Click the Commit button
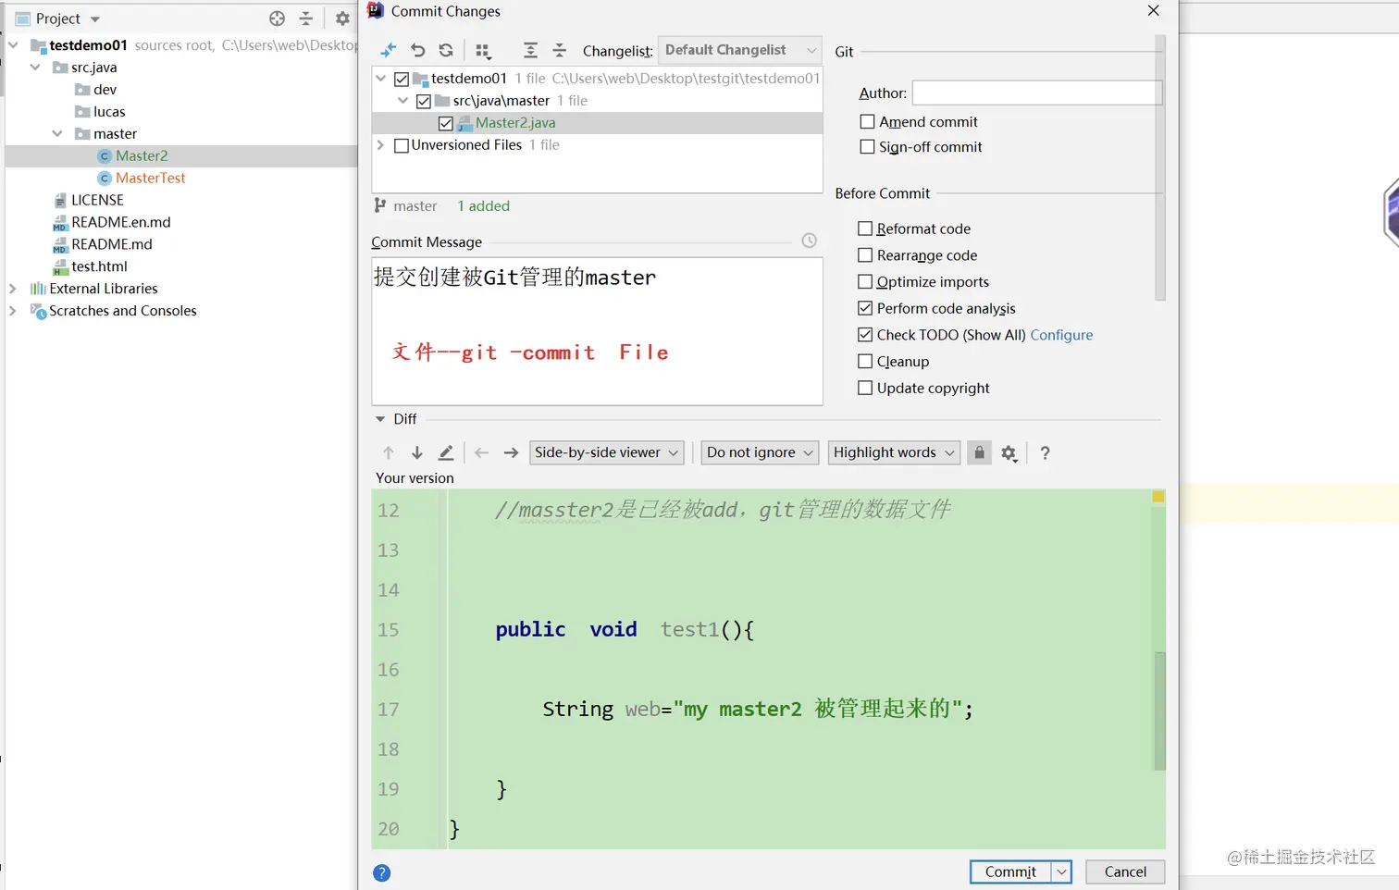This screenshot has width=1399, height=890. pyautogui.click(x=1010, y=871)
